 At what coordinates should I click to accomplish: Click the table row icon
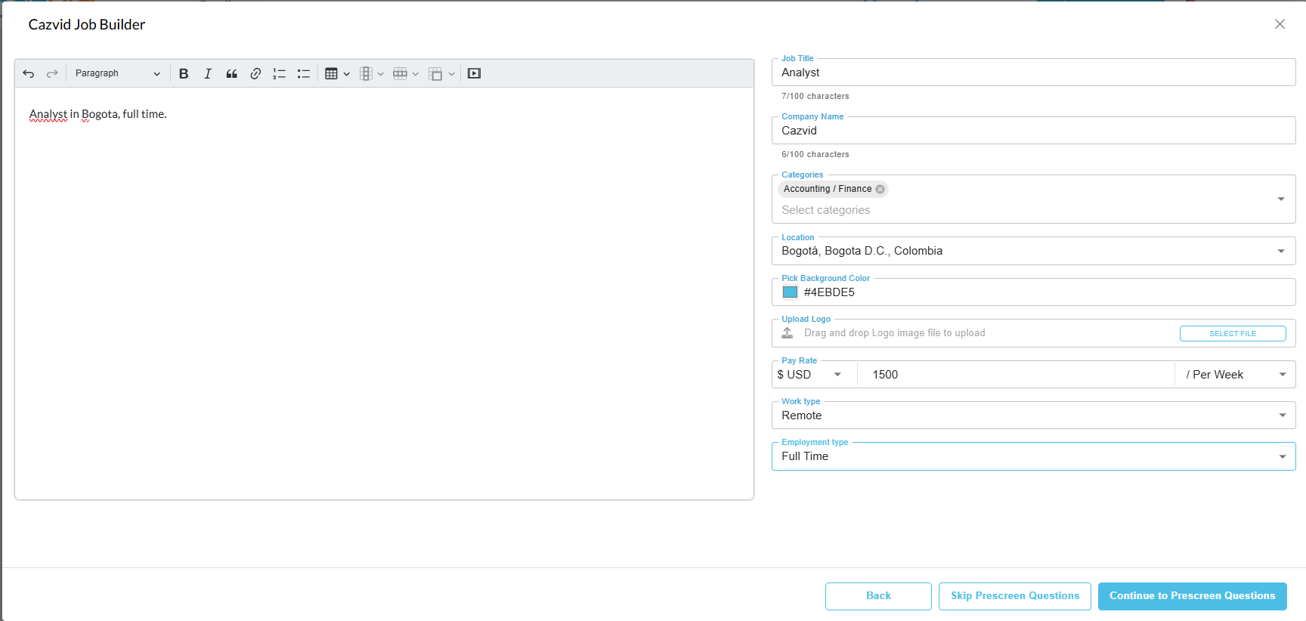point(401,73)
